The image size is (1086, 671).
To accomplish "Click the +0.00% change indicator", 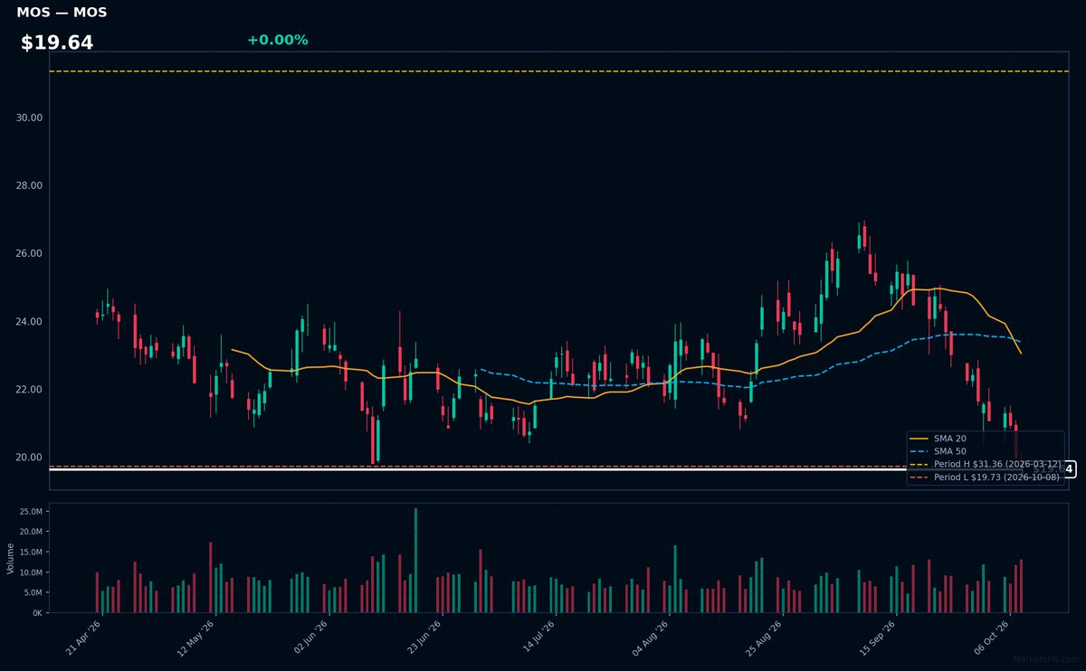I will [277, 40].
